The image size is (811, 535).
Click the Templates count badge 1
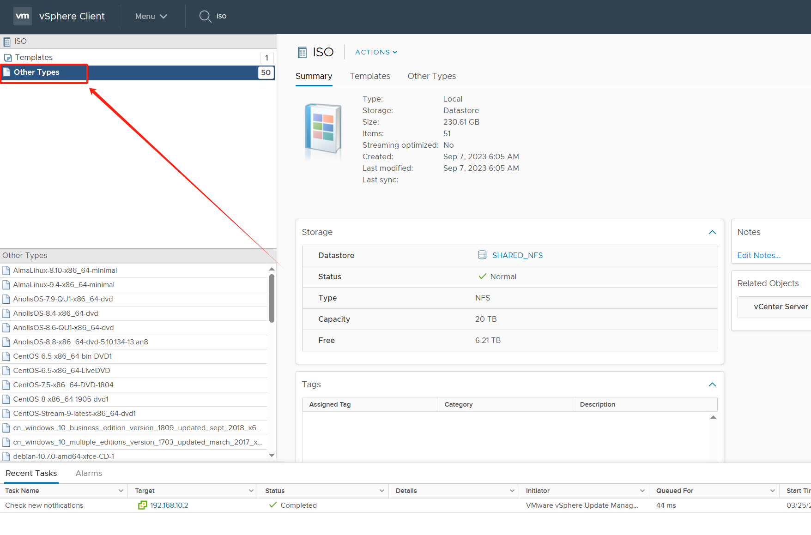pyautogui.click(x=266, y=58)
